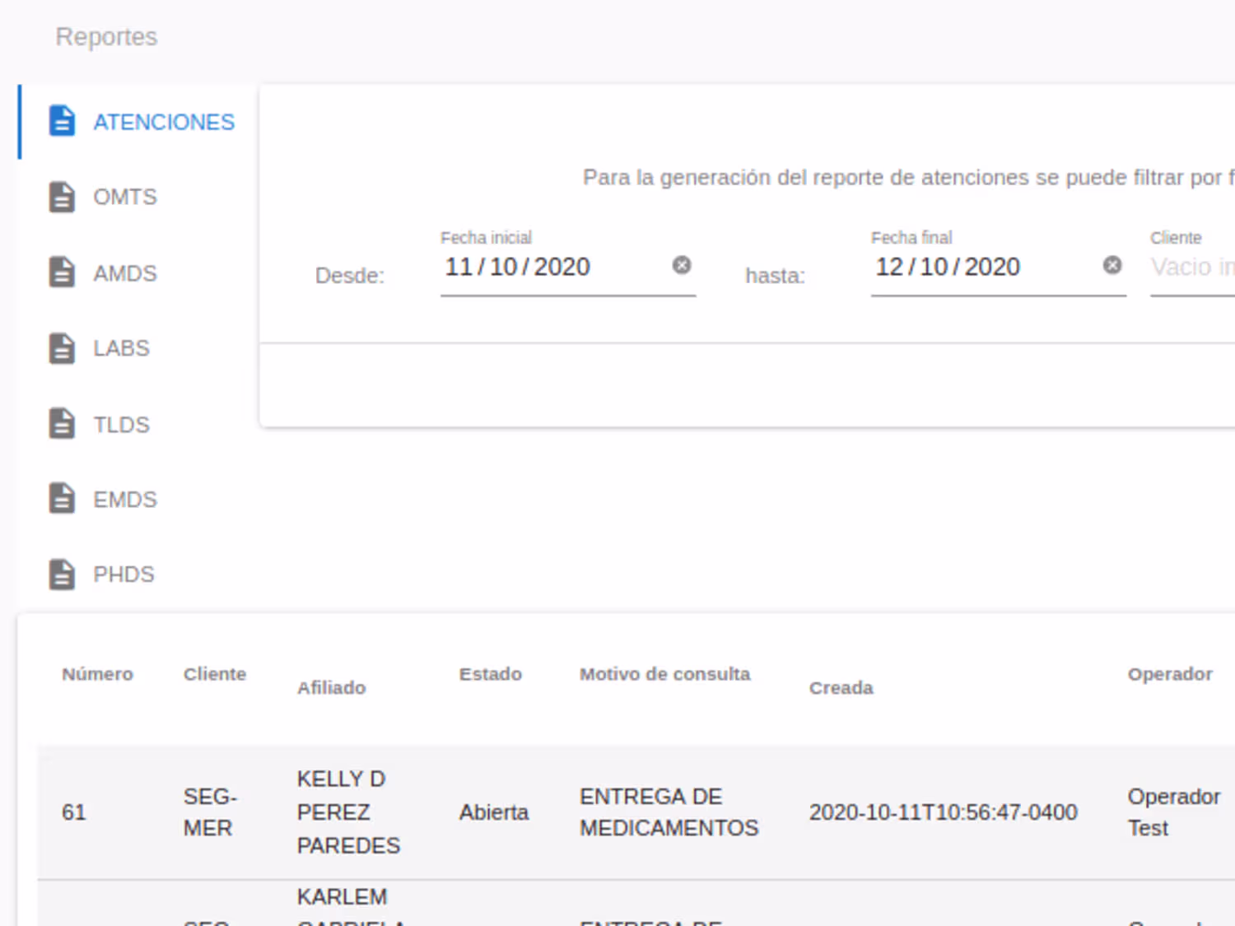Clear the Fecha inicial date
The height and width of the screenshot is (926, 1235).
[682, 265]
